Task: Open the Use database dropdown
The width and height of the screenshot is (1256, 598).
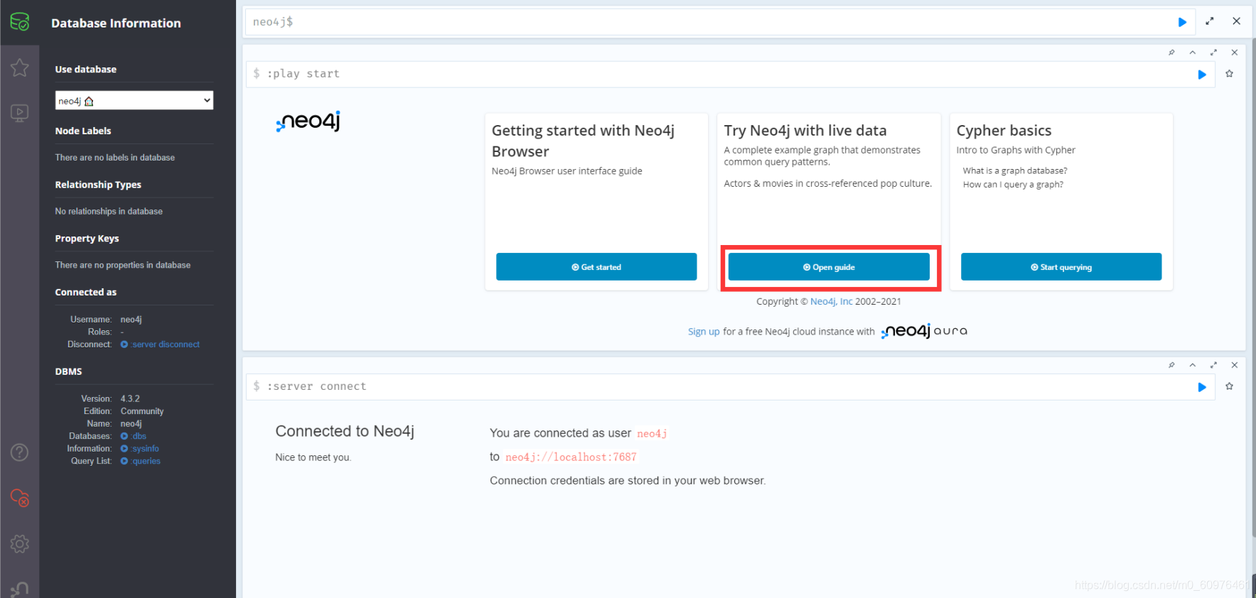Action: 134,100
